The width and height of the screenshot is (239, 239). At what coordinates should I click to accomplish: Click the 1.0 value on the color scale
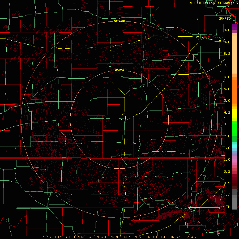click(227, 160)
